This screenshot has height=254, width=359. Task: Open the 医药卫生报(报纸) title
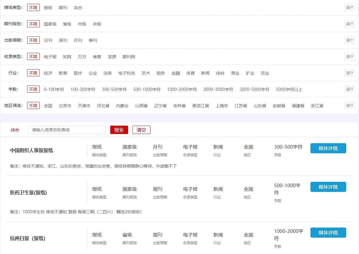click(29, 193)
